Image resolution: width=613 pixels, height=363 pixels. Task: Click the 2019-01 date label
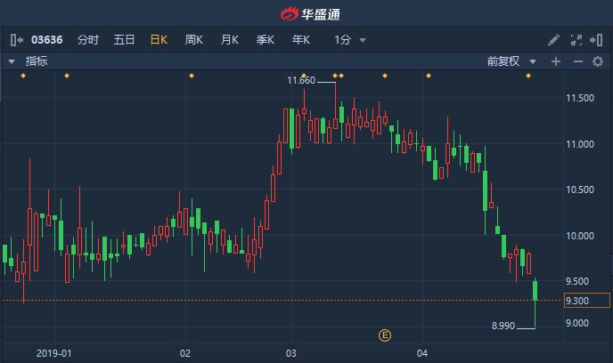click(x=54, y=353)
